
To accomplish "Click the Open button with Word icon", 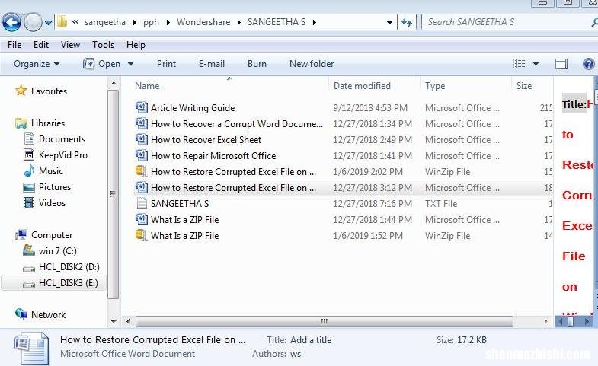I will [x=102, y=64].
